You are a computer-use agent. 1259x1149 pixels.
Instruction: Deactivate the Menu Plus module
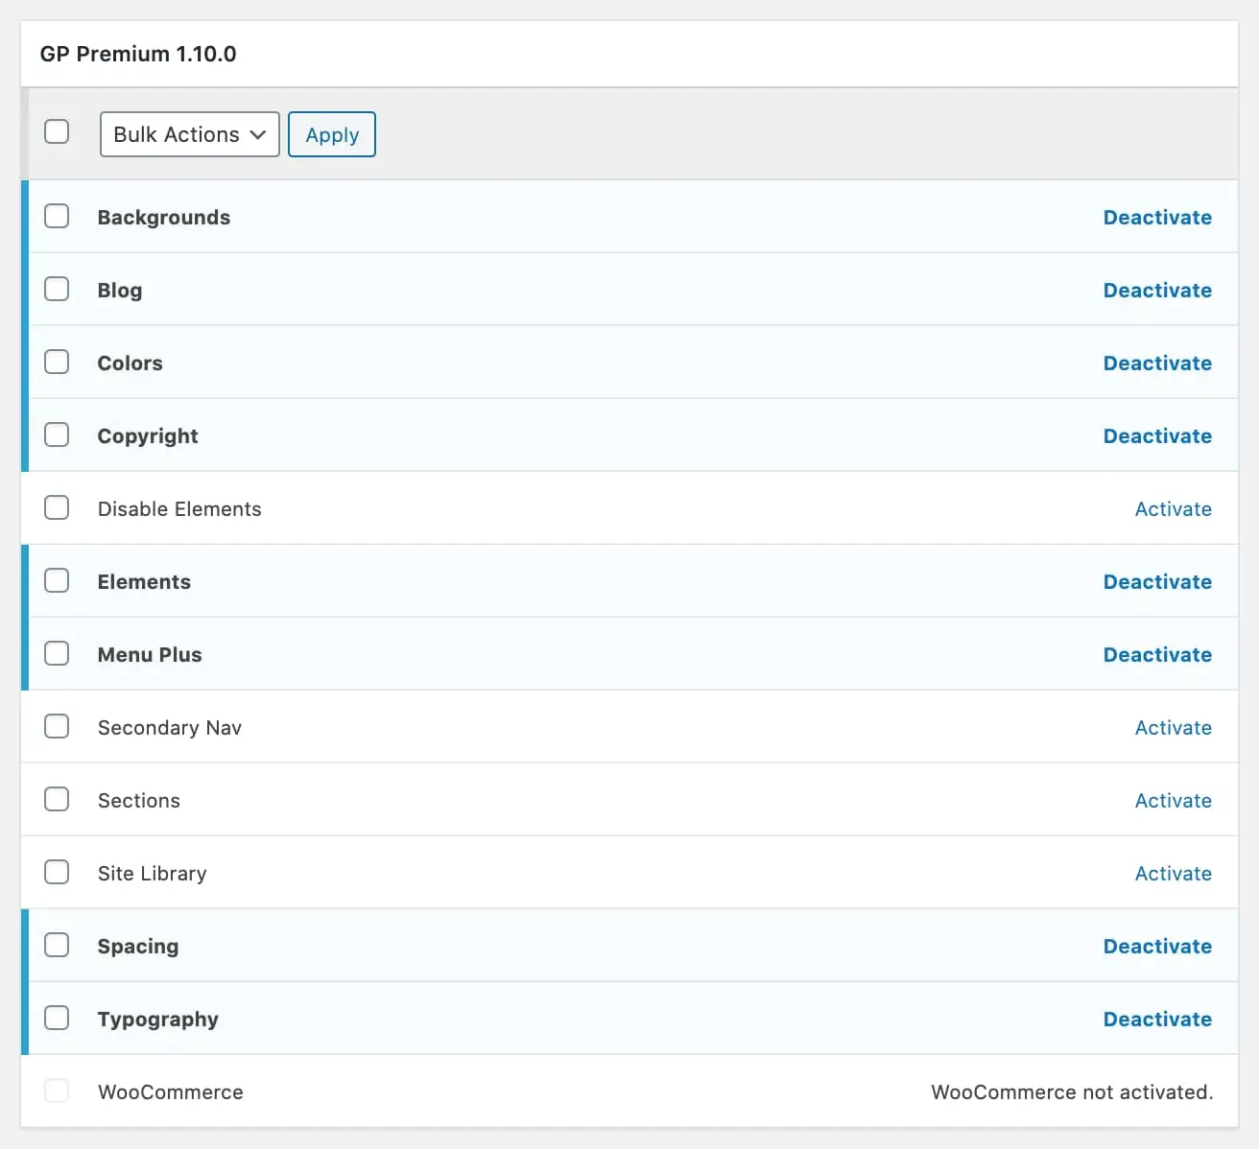point(1157,654)
